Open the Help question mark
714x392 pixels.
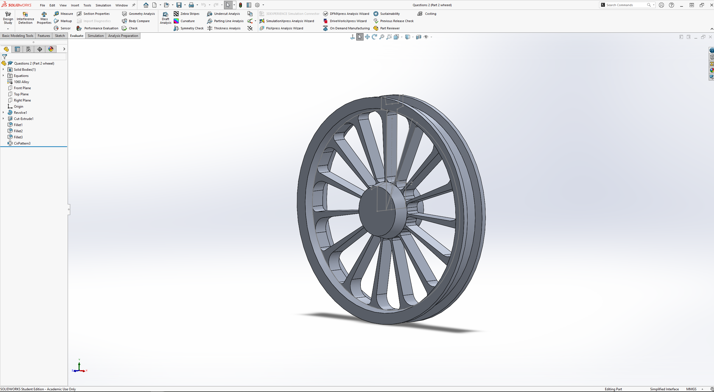click(671, 5)
